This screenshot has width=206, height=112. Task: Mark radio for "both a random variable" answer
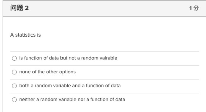[x=14, y=86]
